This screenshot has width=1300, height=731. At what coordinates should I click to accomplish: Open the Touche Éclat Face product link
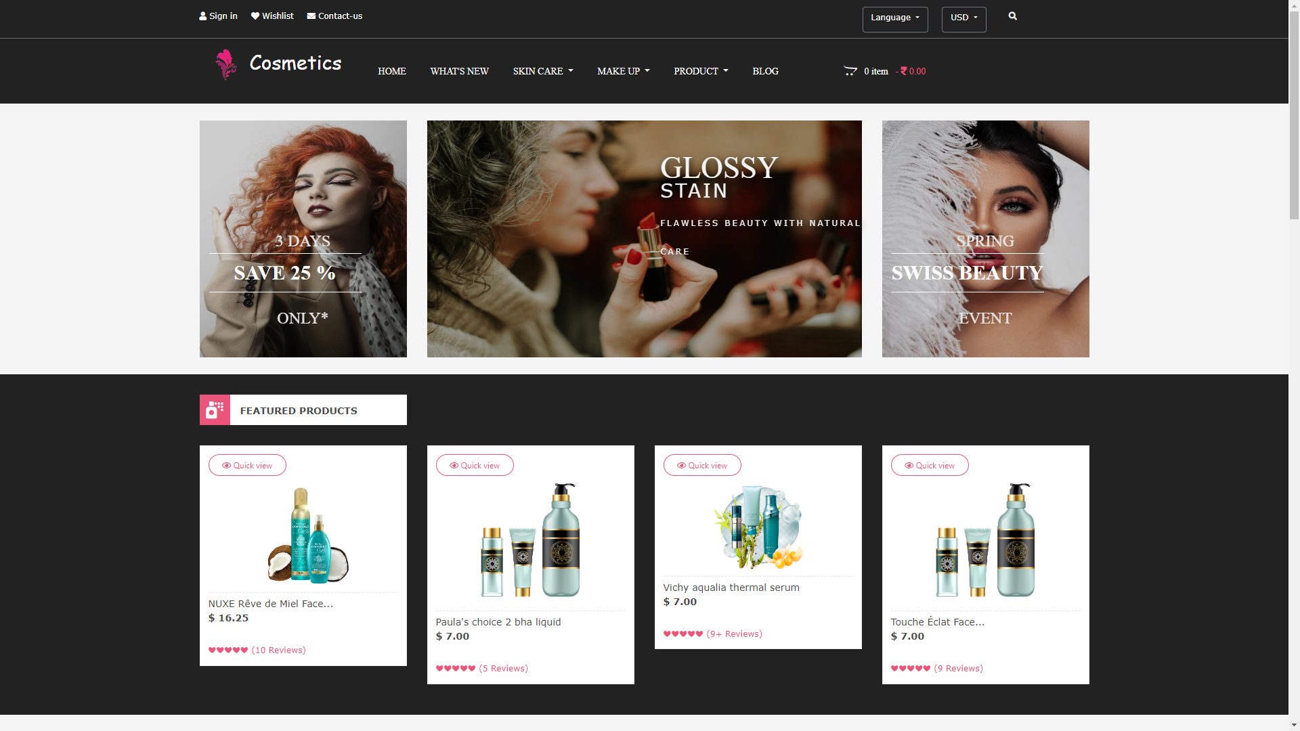(x=937, y=622)
